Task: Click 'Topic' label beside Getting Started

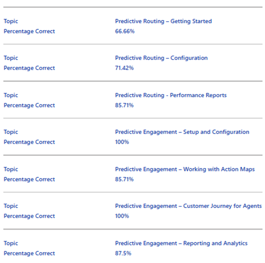Action: pyautogui.click(x=11, y=21)
